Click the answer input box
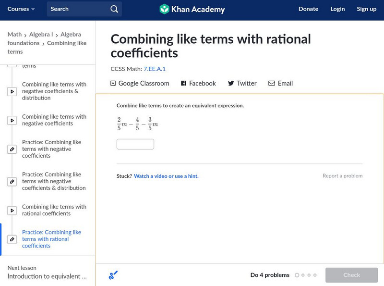The height and width of the screenshot is (286, 384). point(135,144)
